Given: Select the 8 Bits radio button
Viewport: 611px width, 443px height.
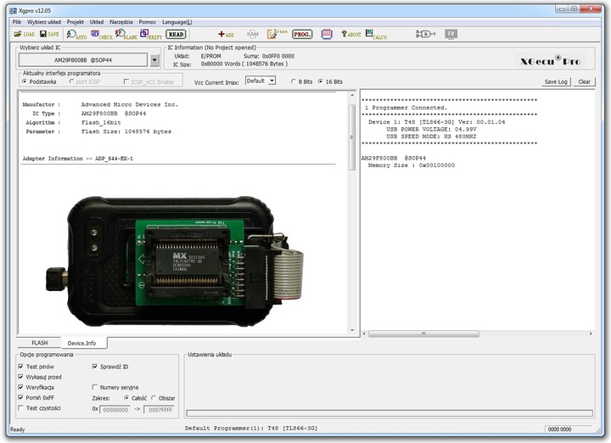Looking at the screenshot, I should point(301,81).
